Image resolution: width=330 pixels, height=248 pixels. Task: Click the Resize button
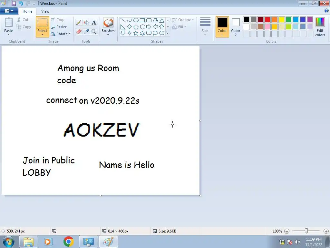[59, 27]
